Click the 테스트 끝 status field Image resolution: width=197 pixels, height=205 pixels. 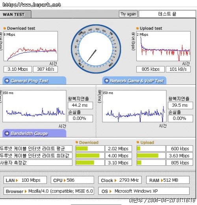pos(167,14)
